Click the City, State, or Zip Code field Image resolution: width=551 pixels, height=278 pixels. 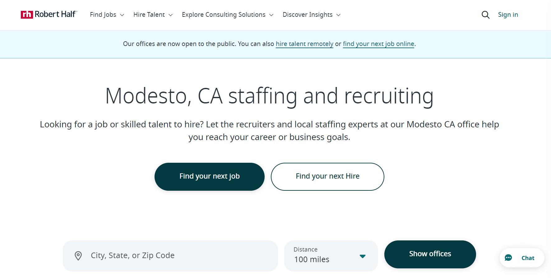(155, 256)
